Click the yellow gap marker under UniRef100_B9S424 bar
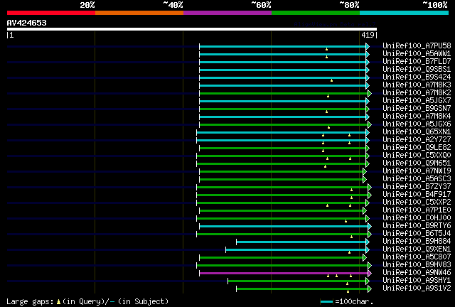This screenshot has width=455, height=307. click(332, 80)
